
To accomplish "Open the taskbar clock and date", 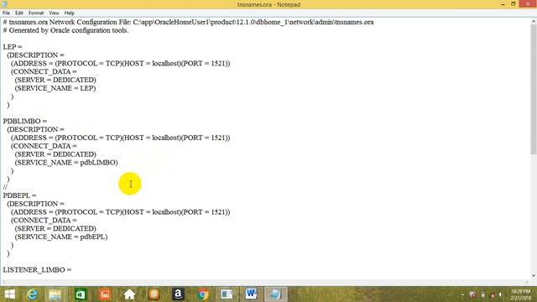I will [520, 294].
